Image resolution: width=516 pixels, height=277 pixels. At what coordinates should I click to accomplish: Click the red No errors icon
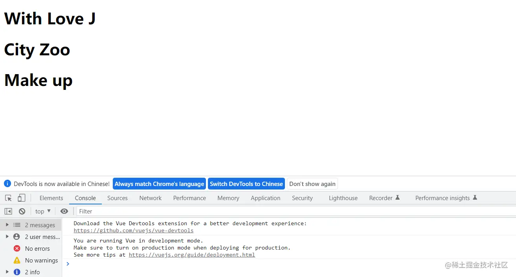[17, 248]
